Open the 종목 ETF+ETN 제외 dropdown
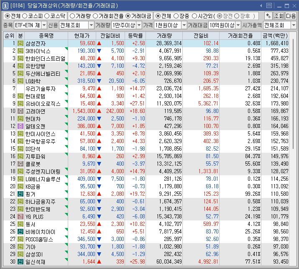This screenshot has height=269, width=299. coord(44,25)
